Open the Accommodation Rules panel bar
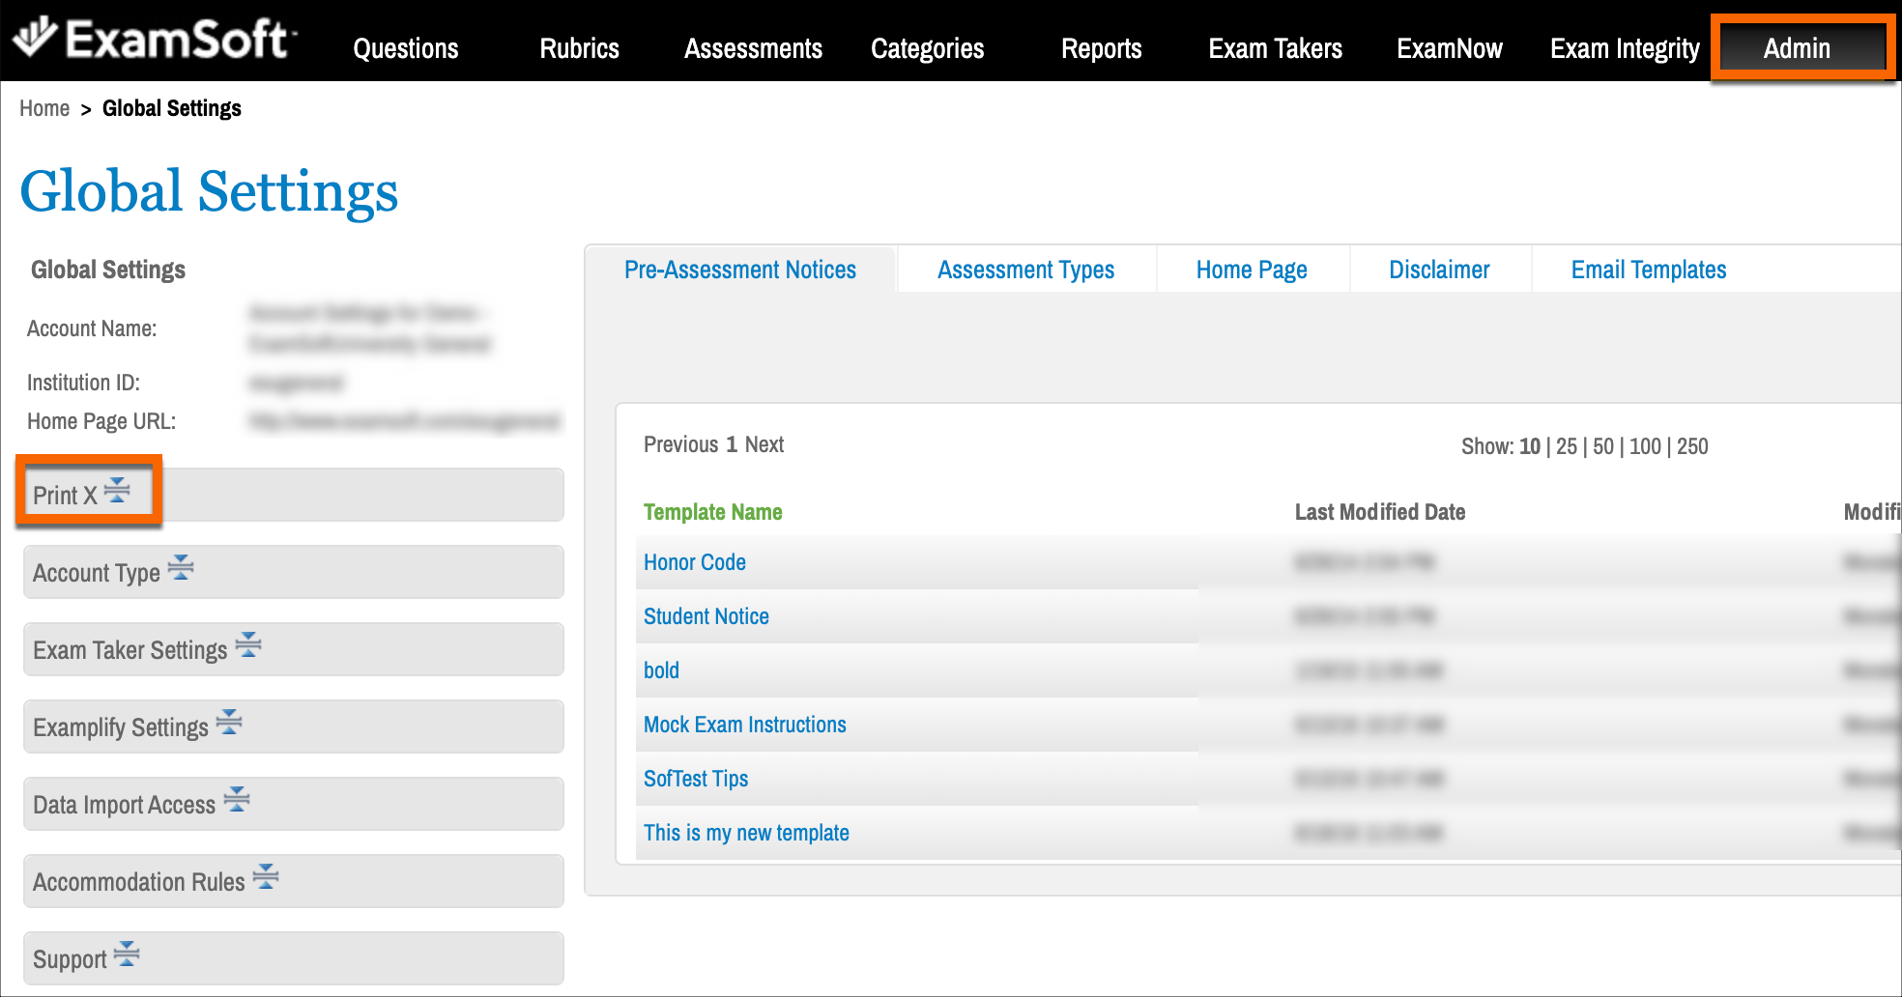 coord(294,881)
